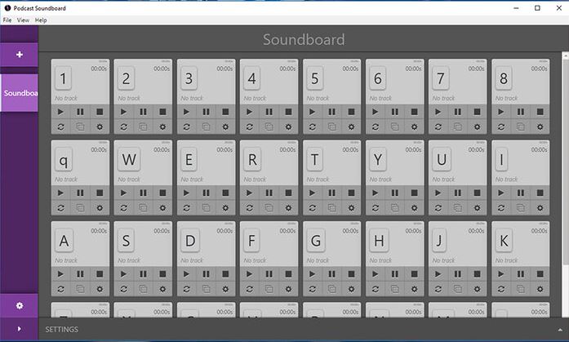Toggle loop on pad K
This screenshot has width=569, height=342.
pos(501,290)
